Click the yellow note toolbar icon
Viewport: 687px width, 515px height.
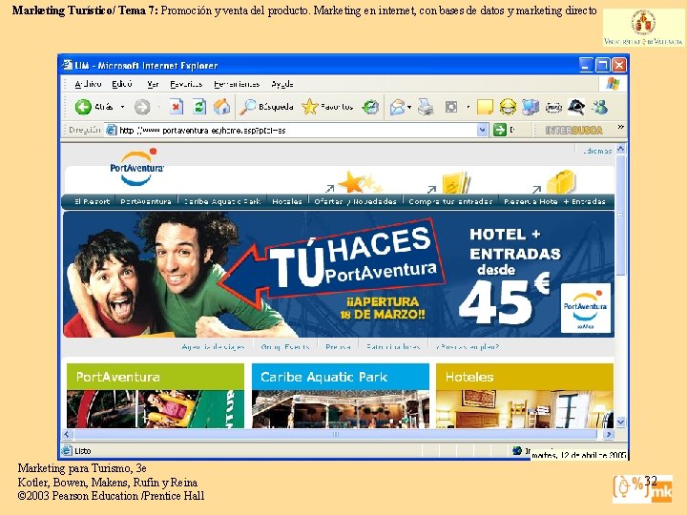pos(485,107)
